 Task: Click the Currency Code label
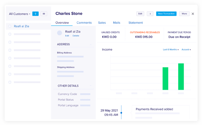tap(67, 94)
